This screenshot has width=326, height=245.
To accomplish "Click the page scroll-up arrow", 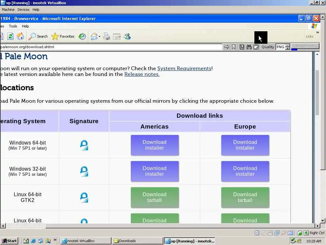I will point(317,54).
